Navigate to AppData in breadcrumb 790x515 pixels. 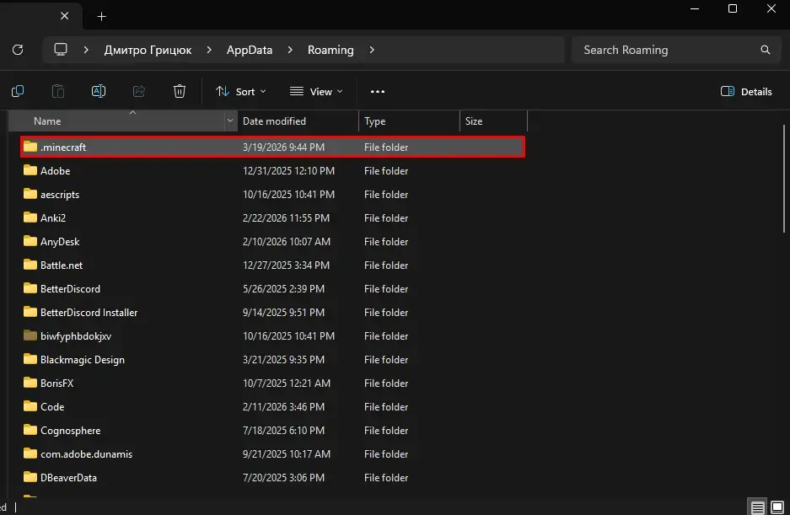pos(249,50)
